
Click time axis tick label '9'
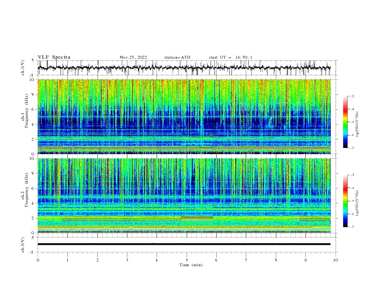(305, 260)
